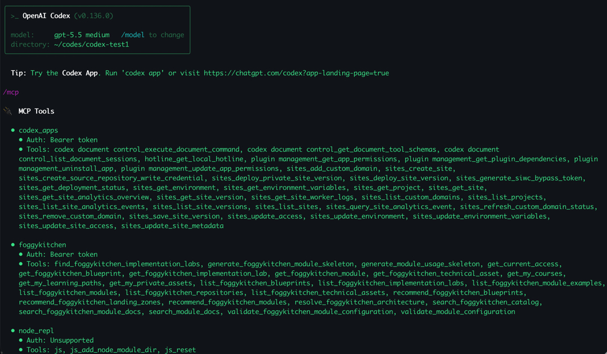Click sites_list_site_analytics_events tool name
607x354 pixels.
tap(82, 207)
